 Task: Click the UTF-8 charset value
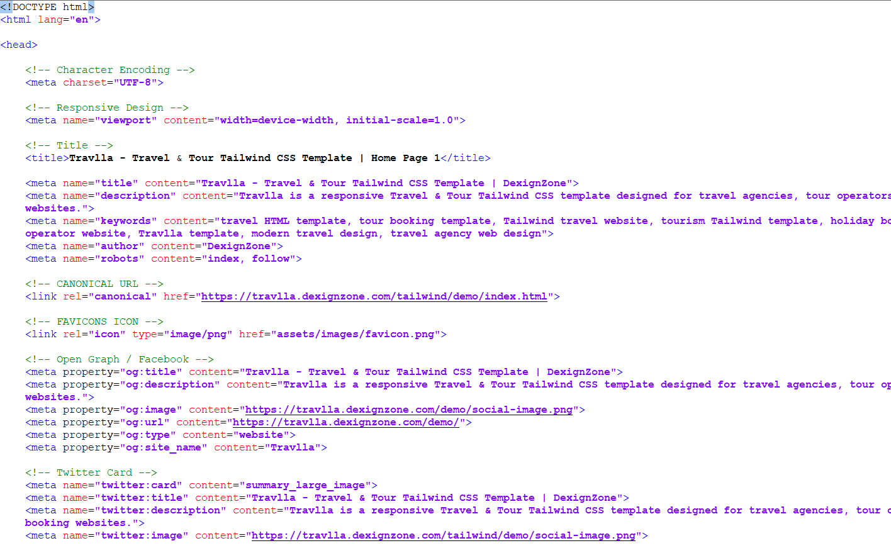135,82
